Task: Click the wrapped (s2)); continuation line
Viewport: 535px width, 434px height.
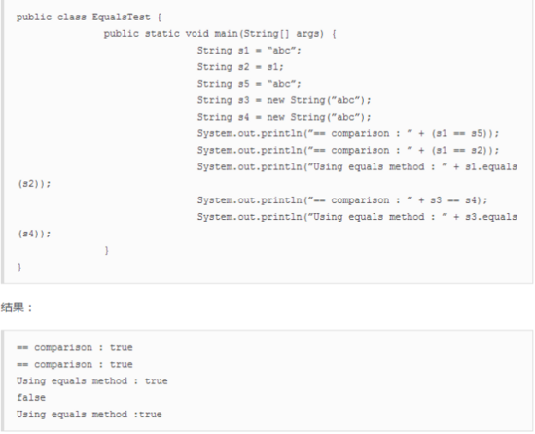Action: coord(34,184)
